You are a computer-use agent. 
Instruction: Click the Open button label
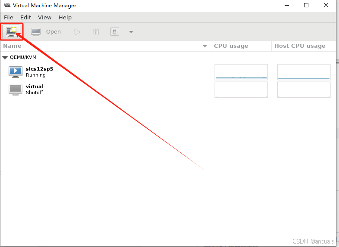click(x=53, y=32)
